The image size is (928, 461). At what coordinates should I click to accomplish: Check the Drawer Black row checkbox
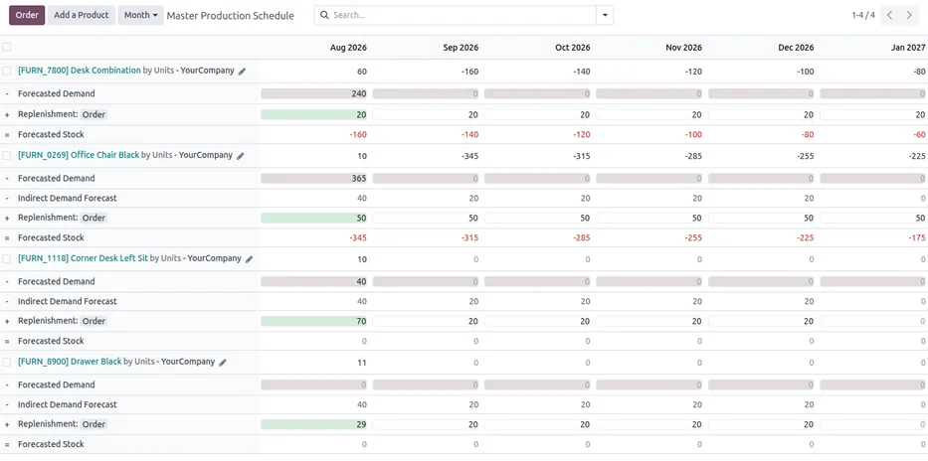pos(7,362)
